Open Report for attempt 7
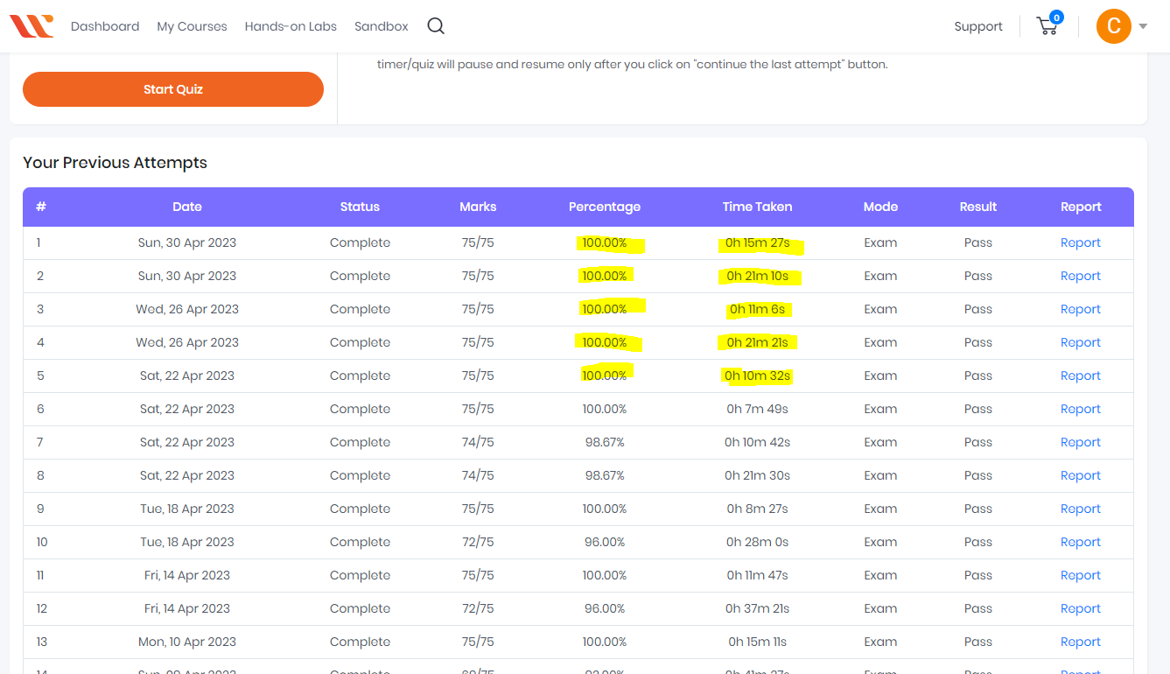Viewport: 1170px width, 674px height. pos(1081,442)
